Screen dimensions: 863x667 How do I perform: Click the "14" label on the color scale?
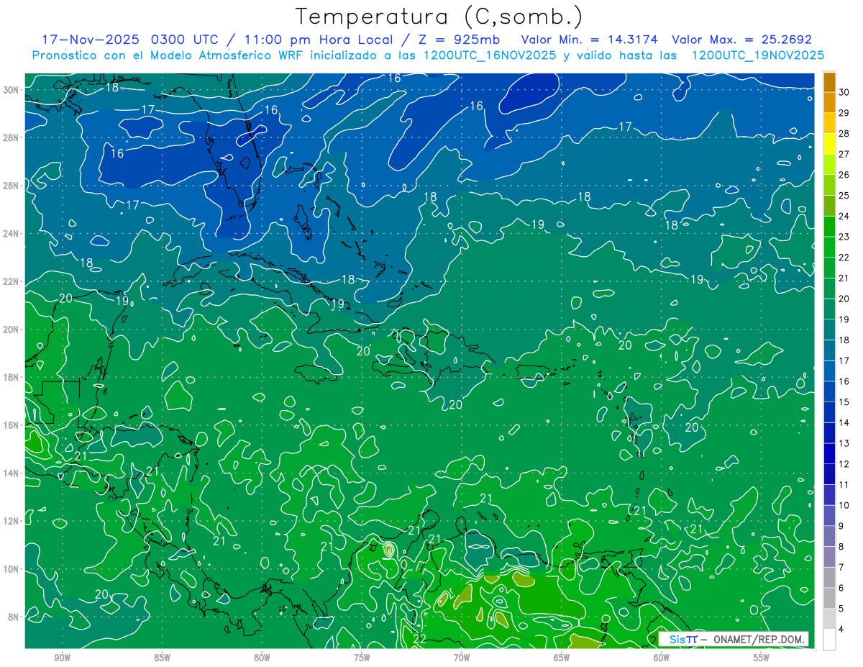pos(844,422)
